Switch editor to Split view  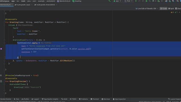coord(171,8)
